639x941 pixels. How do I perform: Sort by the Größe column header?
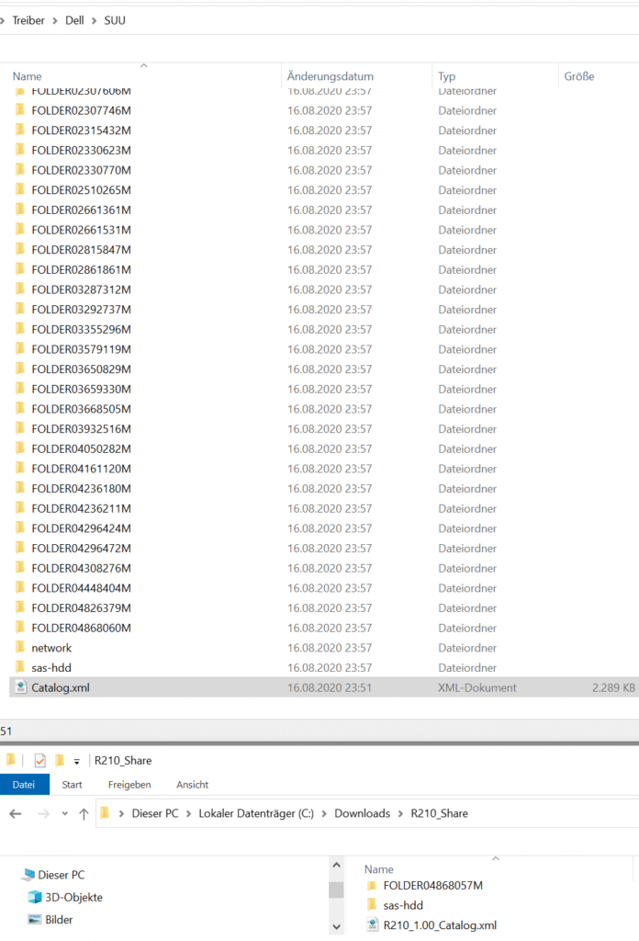[578, 76]
